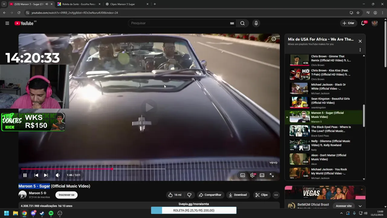
Task: Subscribe with Inscrever-se button
Action: tap(67, 195)
